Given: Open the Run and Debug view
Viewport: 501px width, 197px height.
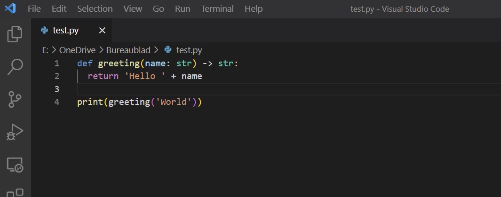Looking at the screenshot, I should (x=15, y=132).
